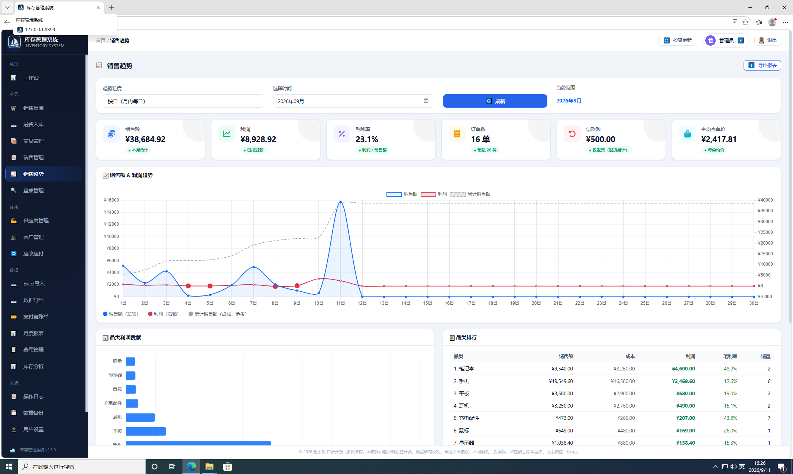Click the 笔记本 row in 品类排行
This screenshot has width=793, height=474.
[x=612, y=369]
